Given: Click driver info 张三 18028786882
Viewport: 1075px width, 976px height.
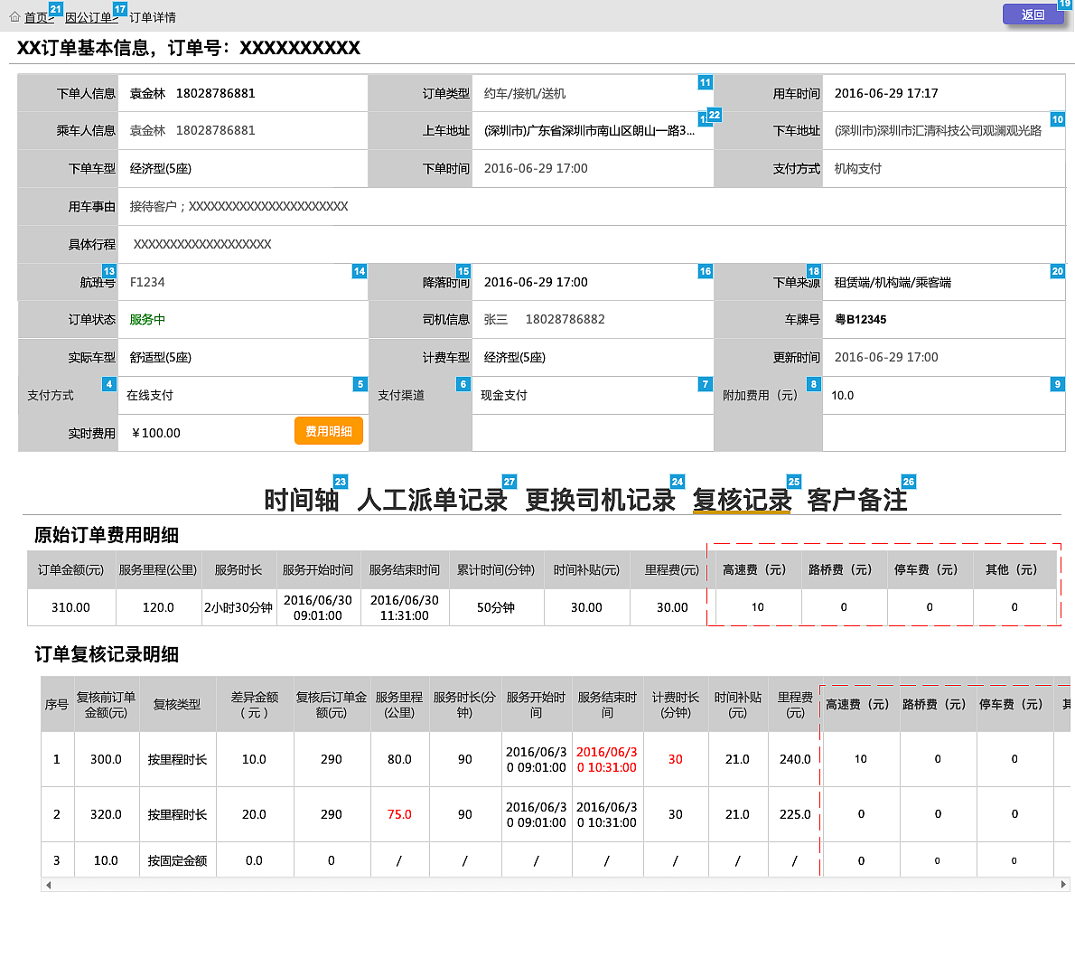Looking at the screenshot, I should pos(545,320).
